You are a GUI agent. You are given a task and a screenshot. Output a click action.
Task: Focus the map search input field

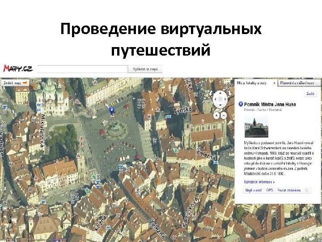[x=82, y=69]
